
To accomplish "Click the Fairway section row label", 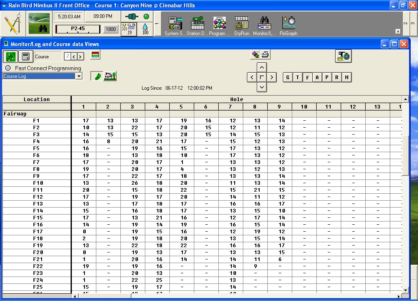I will (x=37, y=113).
